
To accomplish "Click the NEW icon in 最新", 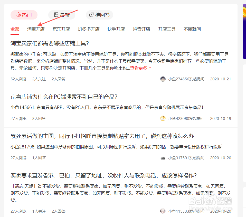I will pos(56,15).
